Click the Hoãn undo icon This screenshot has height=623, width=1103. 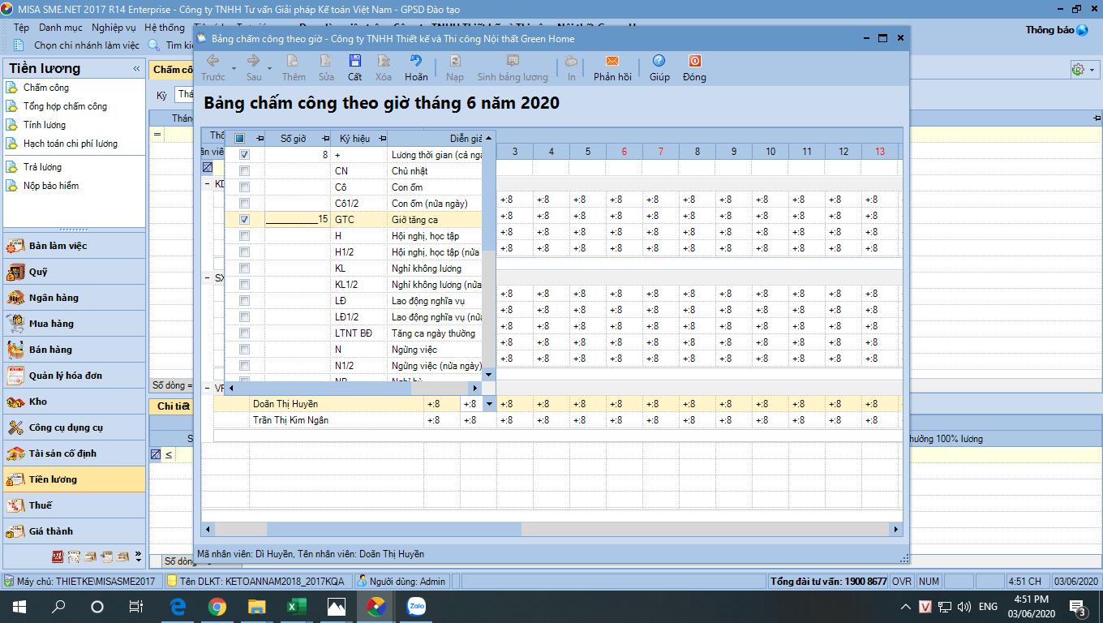click(416, 62)
